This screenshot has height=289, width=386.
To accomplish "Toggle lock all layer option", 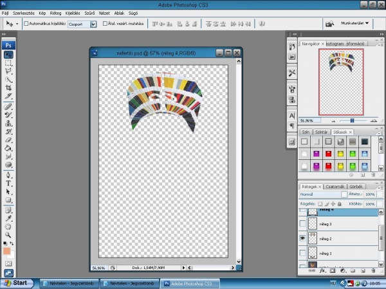I will (x=340, y=204).
